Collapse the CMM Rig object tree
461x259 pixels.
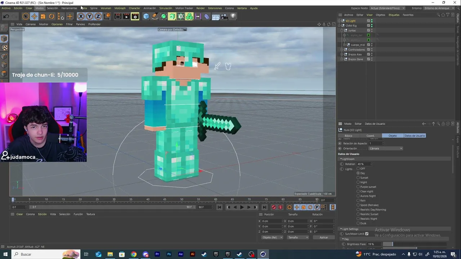click(339, 26)
